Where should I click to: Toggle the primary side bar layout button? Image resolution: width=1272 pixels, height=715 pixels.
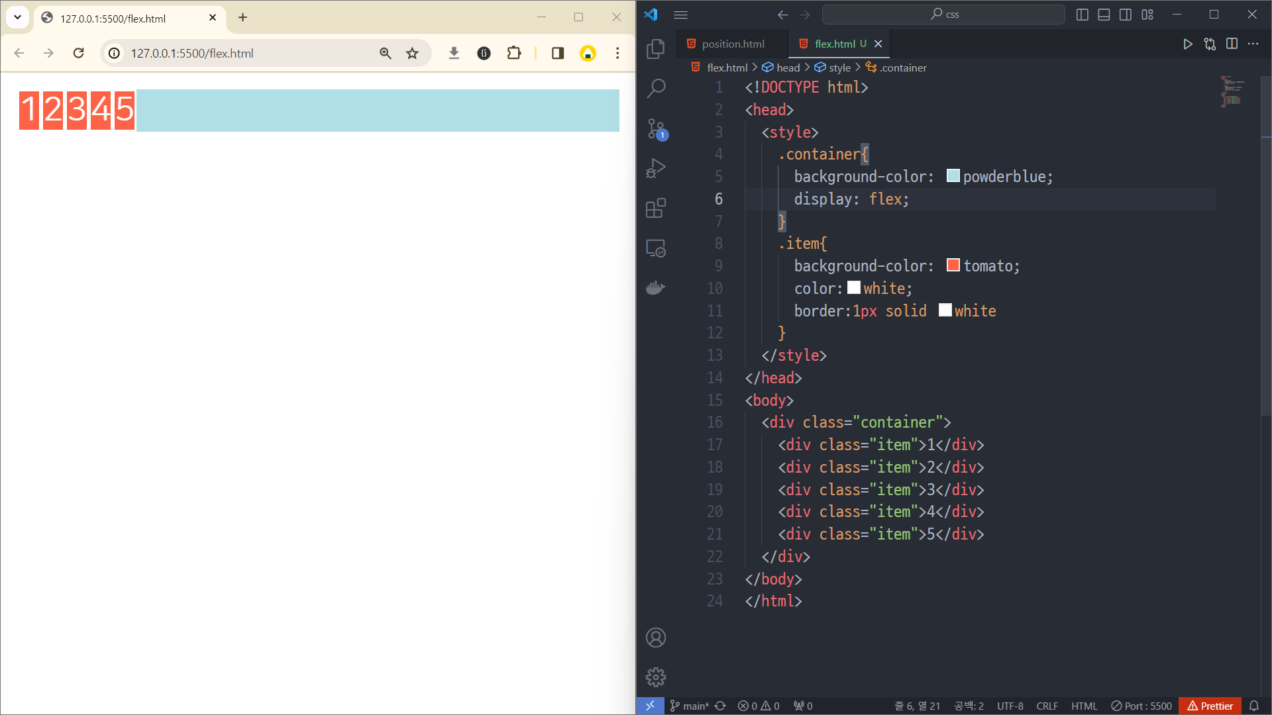(x=1083, y=15)
